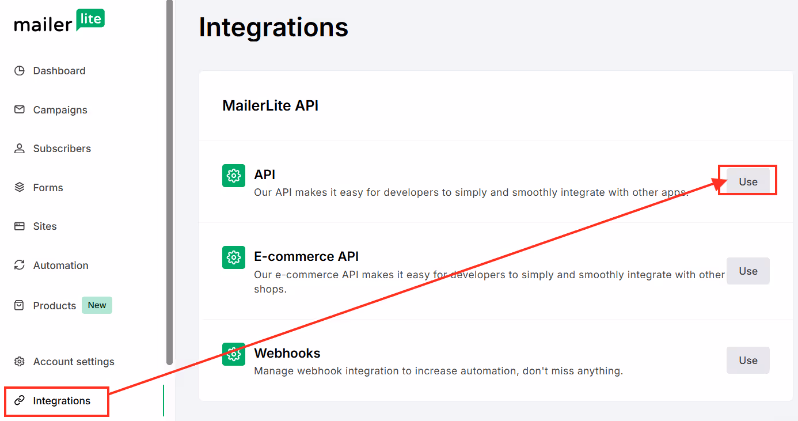
Task: Navigate to Forms
Action: [48, 188]
